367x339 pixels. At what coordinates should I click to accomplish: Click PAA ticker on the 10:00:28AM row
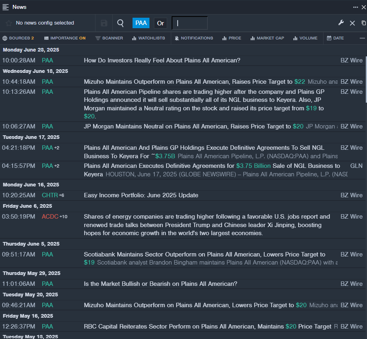coord(48,60)
